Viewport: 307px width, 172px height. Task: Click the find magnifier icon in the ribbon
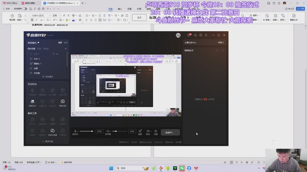[243, 15]
